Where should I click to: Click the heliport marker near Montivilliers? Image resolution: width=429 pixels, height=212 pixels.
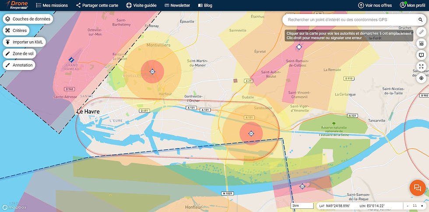[152, 72]
